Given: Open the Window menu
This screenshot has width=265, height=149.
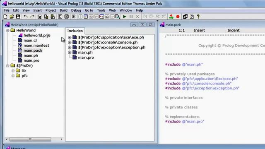Looking at the screenshot, I should point(126,10).
